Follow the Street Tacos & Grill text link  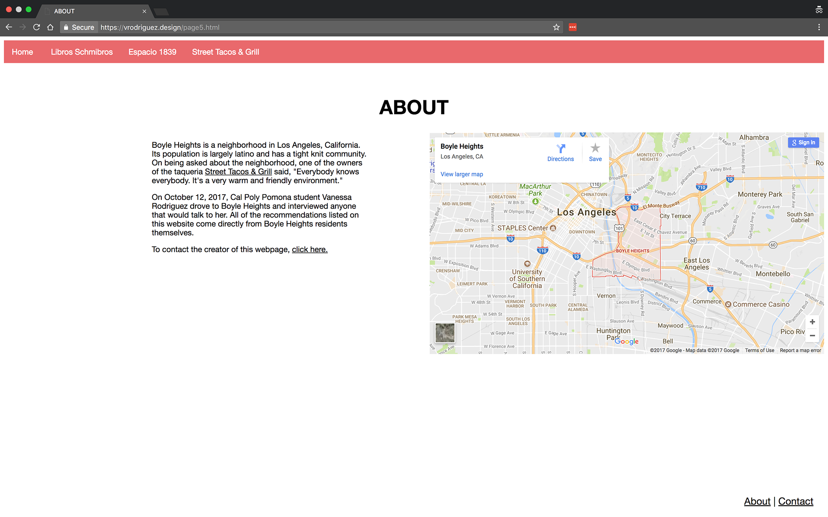[x=238, y=171]
